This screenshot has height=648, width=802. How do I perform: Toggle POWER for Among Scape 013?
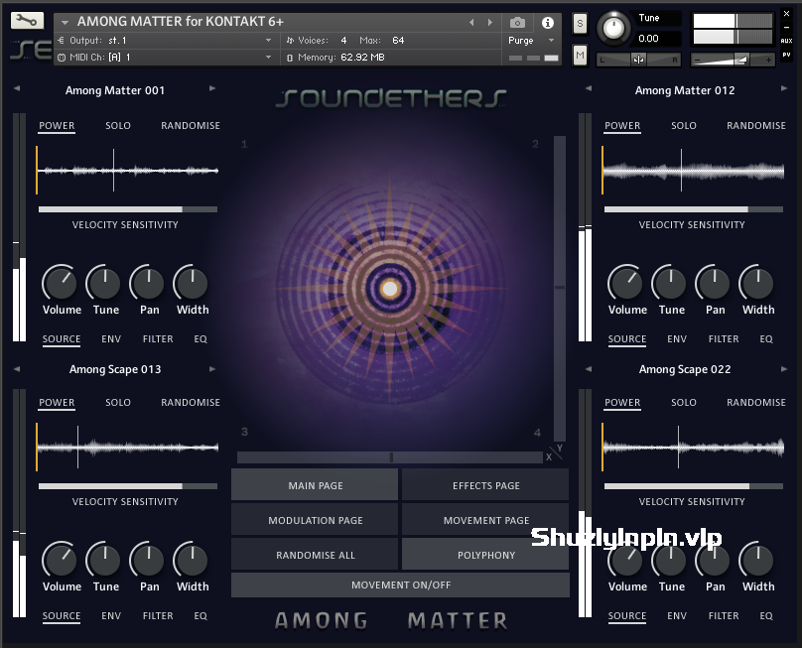57,403
